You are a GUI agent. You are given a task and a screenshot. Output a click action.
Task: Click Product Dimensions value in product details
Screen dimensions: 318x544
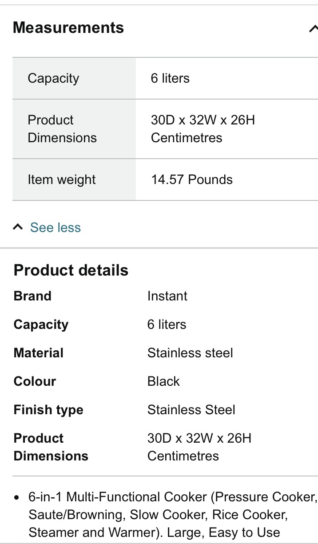tap(199, 447)
